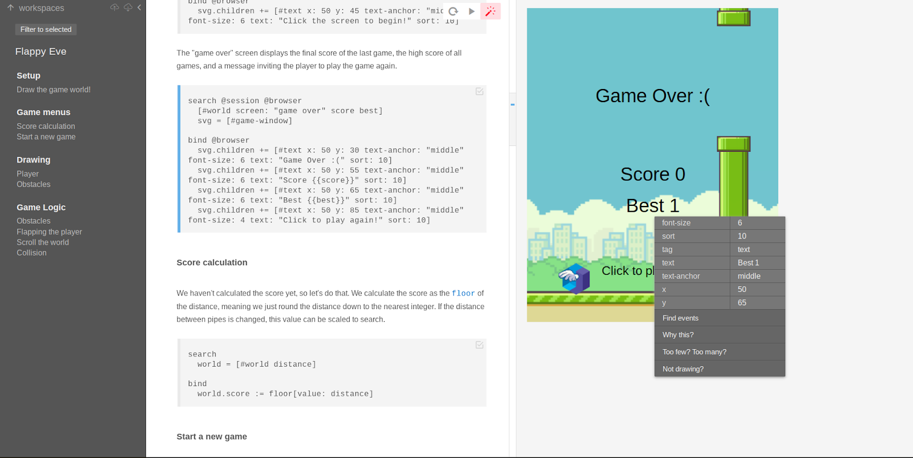Click the reload program icon
The height and width of the screenshot is (458, 913).
click(x=453, y=11)
